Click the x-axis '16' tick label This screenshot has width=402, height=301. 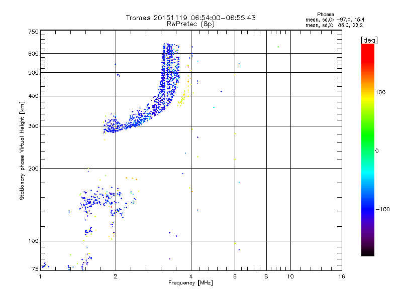point(342,276)
